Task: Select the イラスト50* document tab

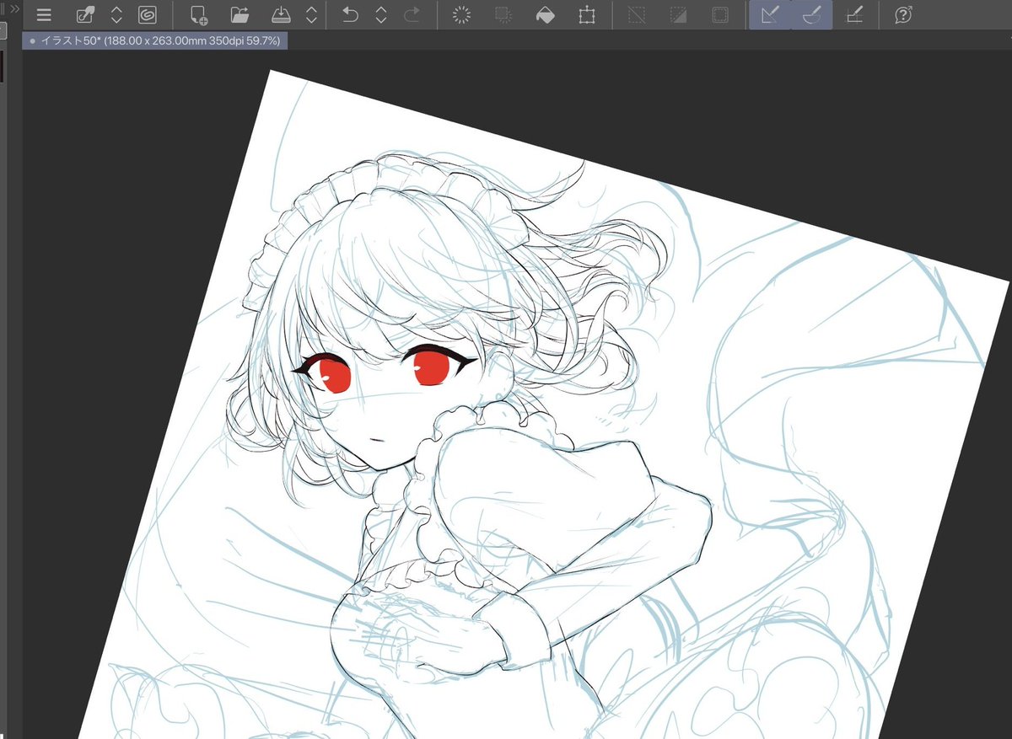Action: point(154,40)
